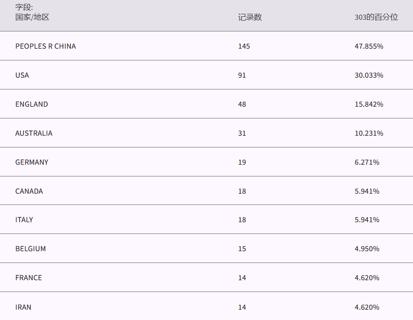Select the PEOPLES R CHINA row label
413x320 pixels.
(x=46, y=46)
